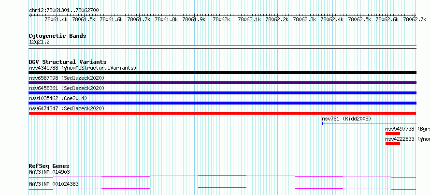Image resolution: width=430 pixels, height=195 pixels.
Task: Open the NAV3|NM_014903 gene label
Action: click(x=49, y=172)
